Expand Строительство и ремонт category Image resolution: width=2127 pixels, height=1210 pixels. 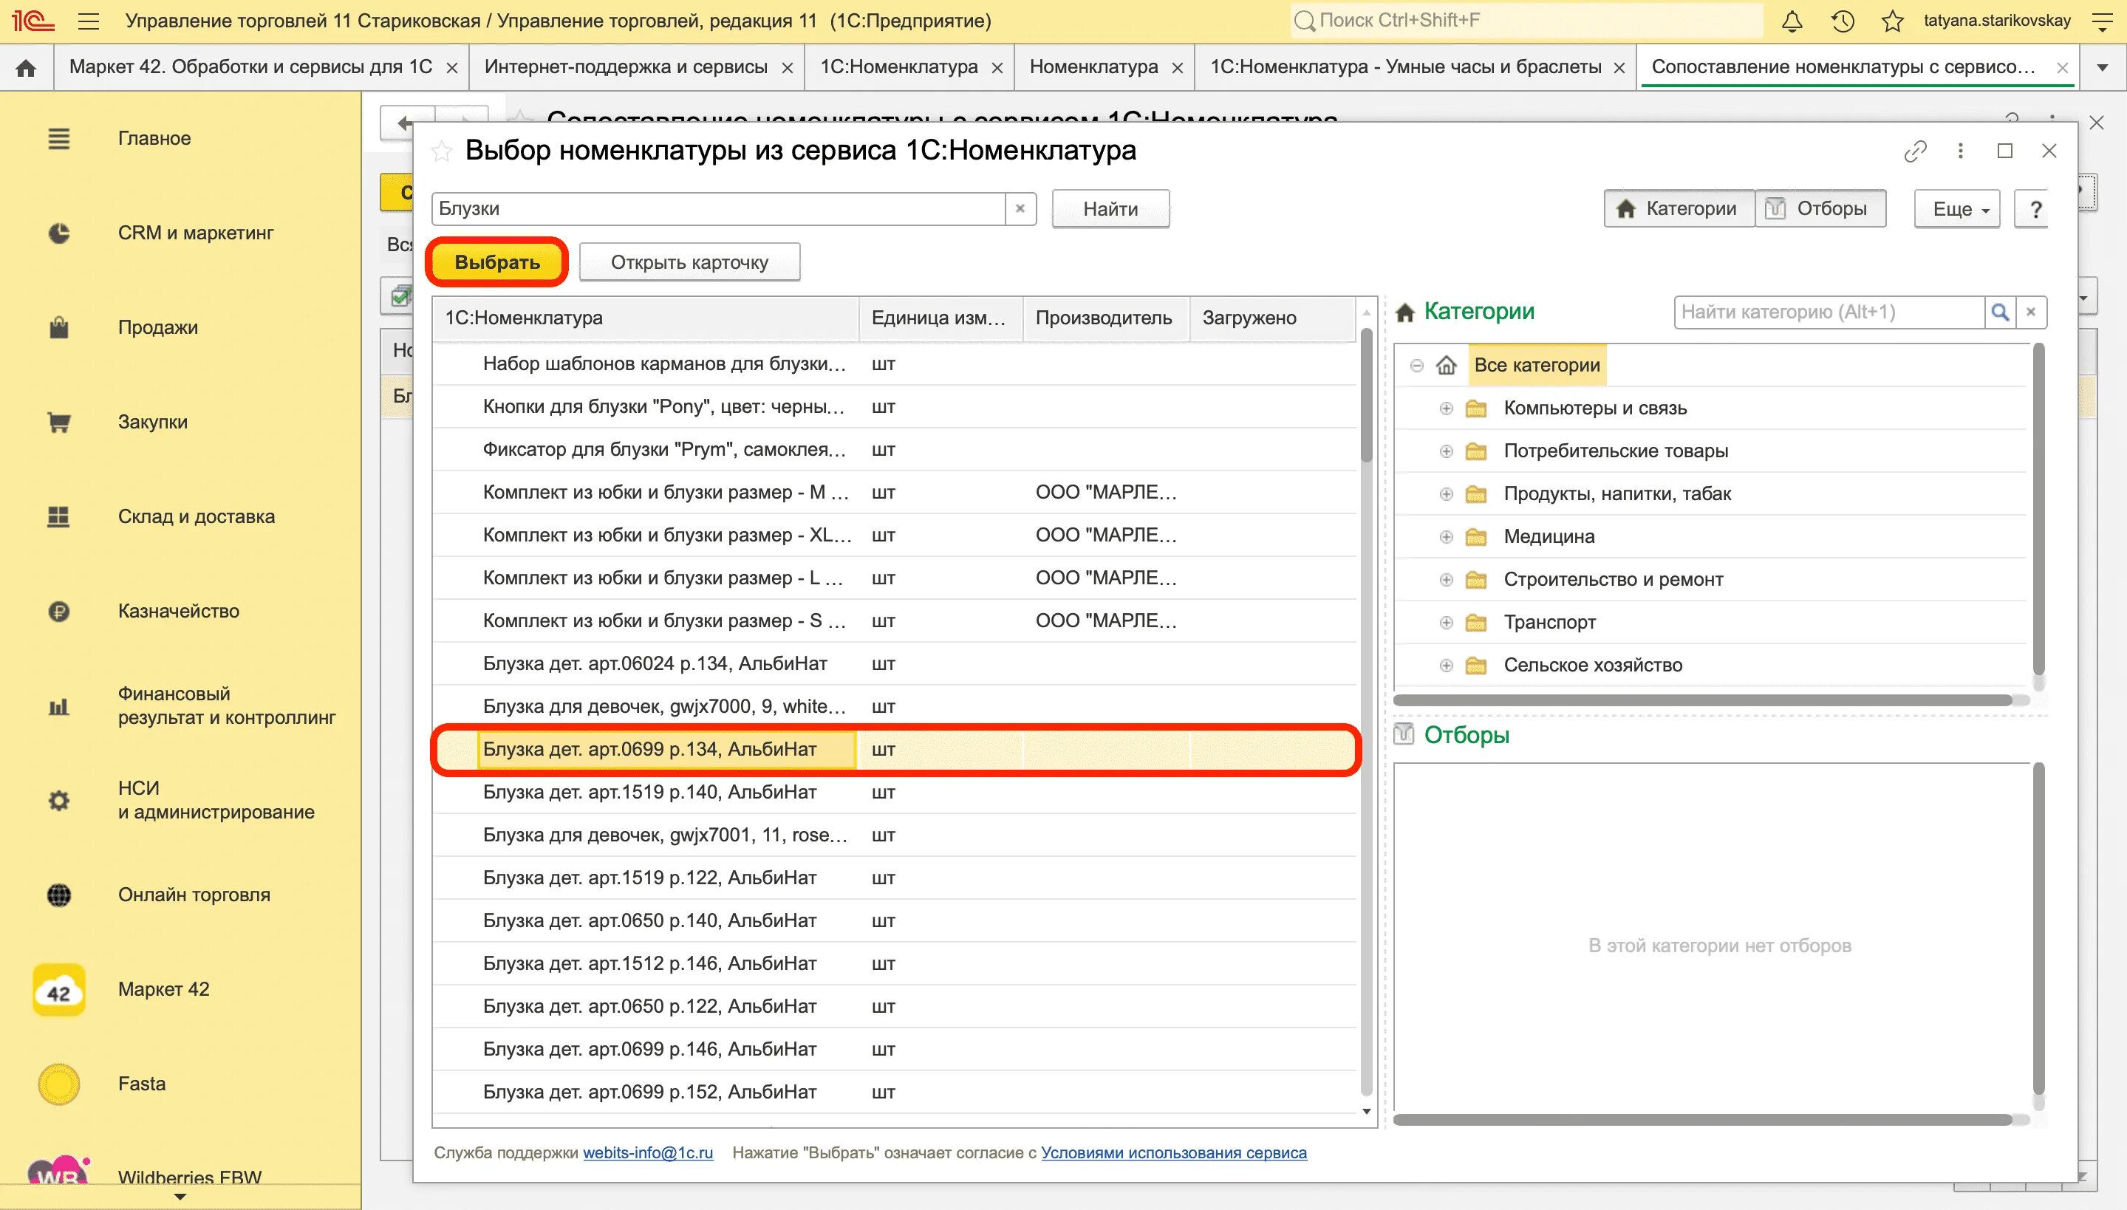1447,579
